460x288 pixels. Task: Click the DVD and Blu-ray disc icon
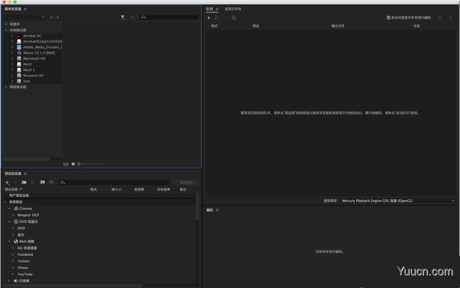16,222
